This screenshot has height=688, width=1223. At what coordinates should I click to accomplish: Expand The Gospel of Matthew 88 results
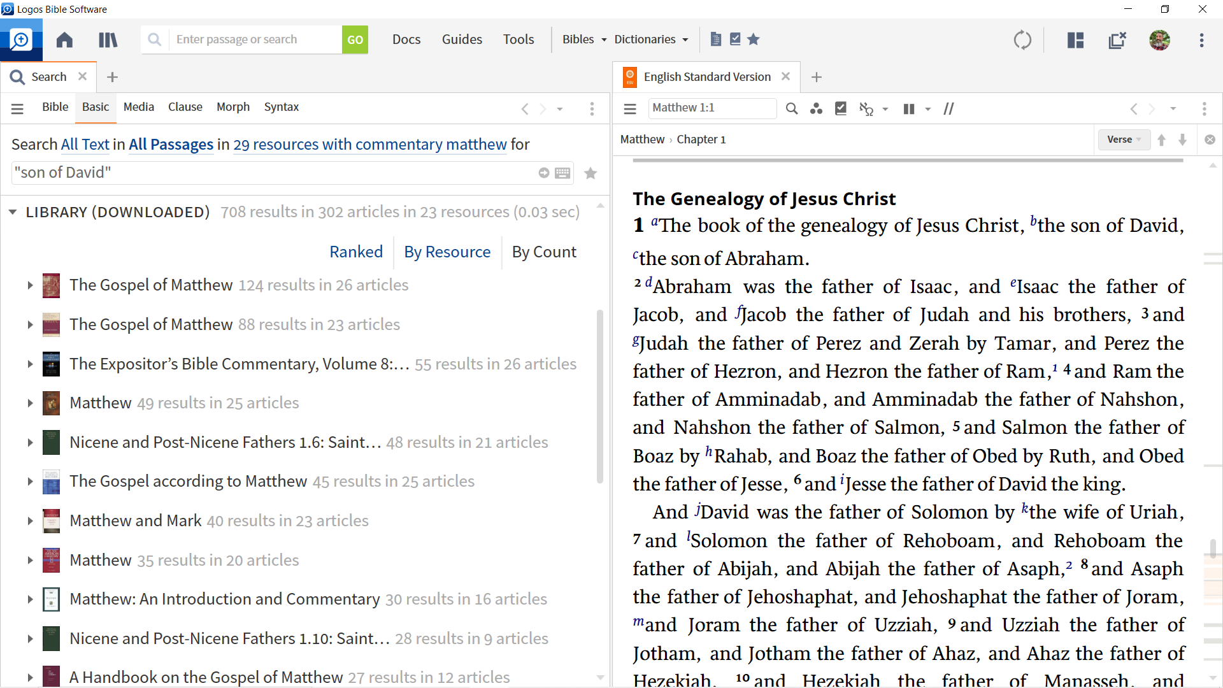(x=30, y=325)
